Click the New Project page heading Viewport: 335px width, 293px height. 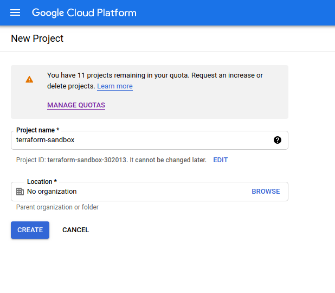37,39
